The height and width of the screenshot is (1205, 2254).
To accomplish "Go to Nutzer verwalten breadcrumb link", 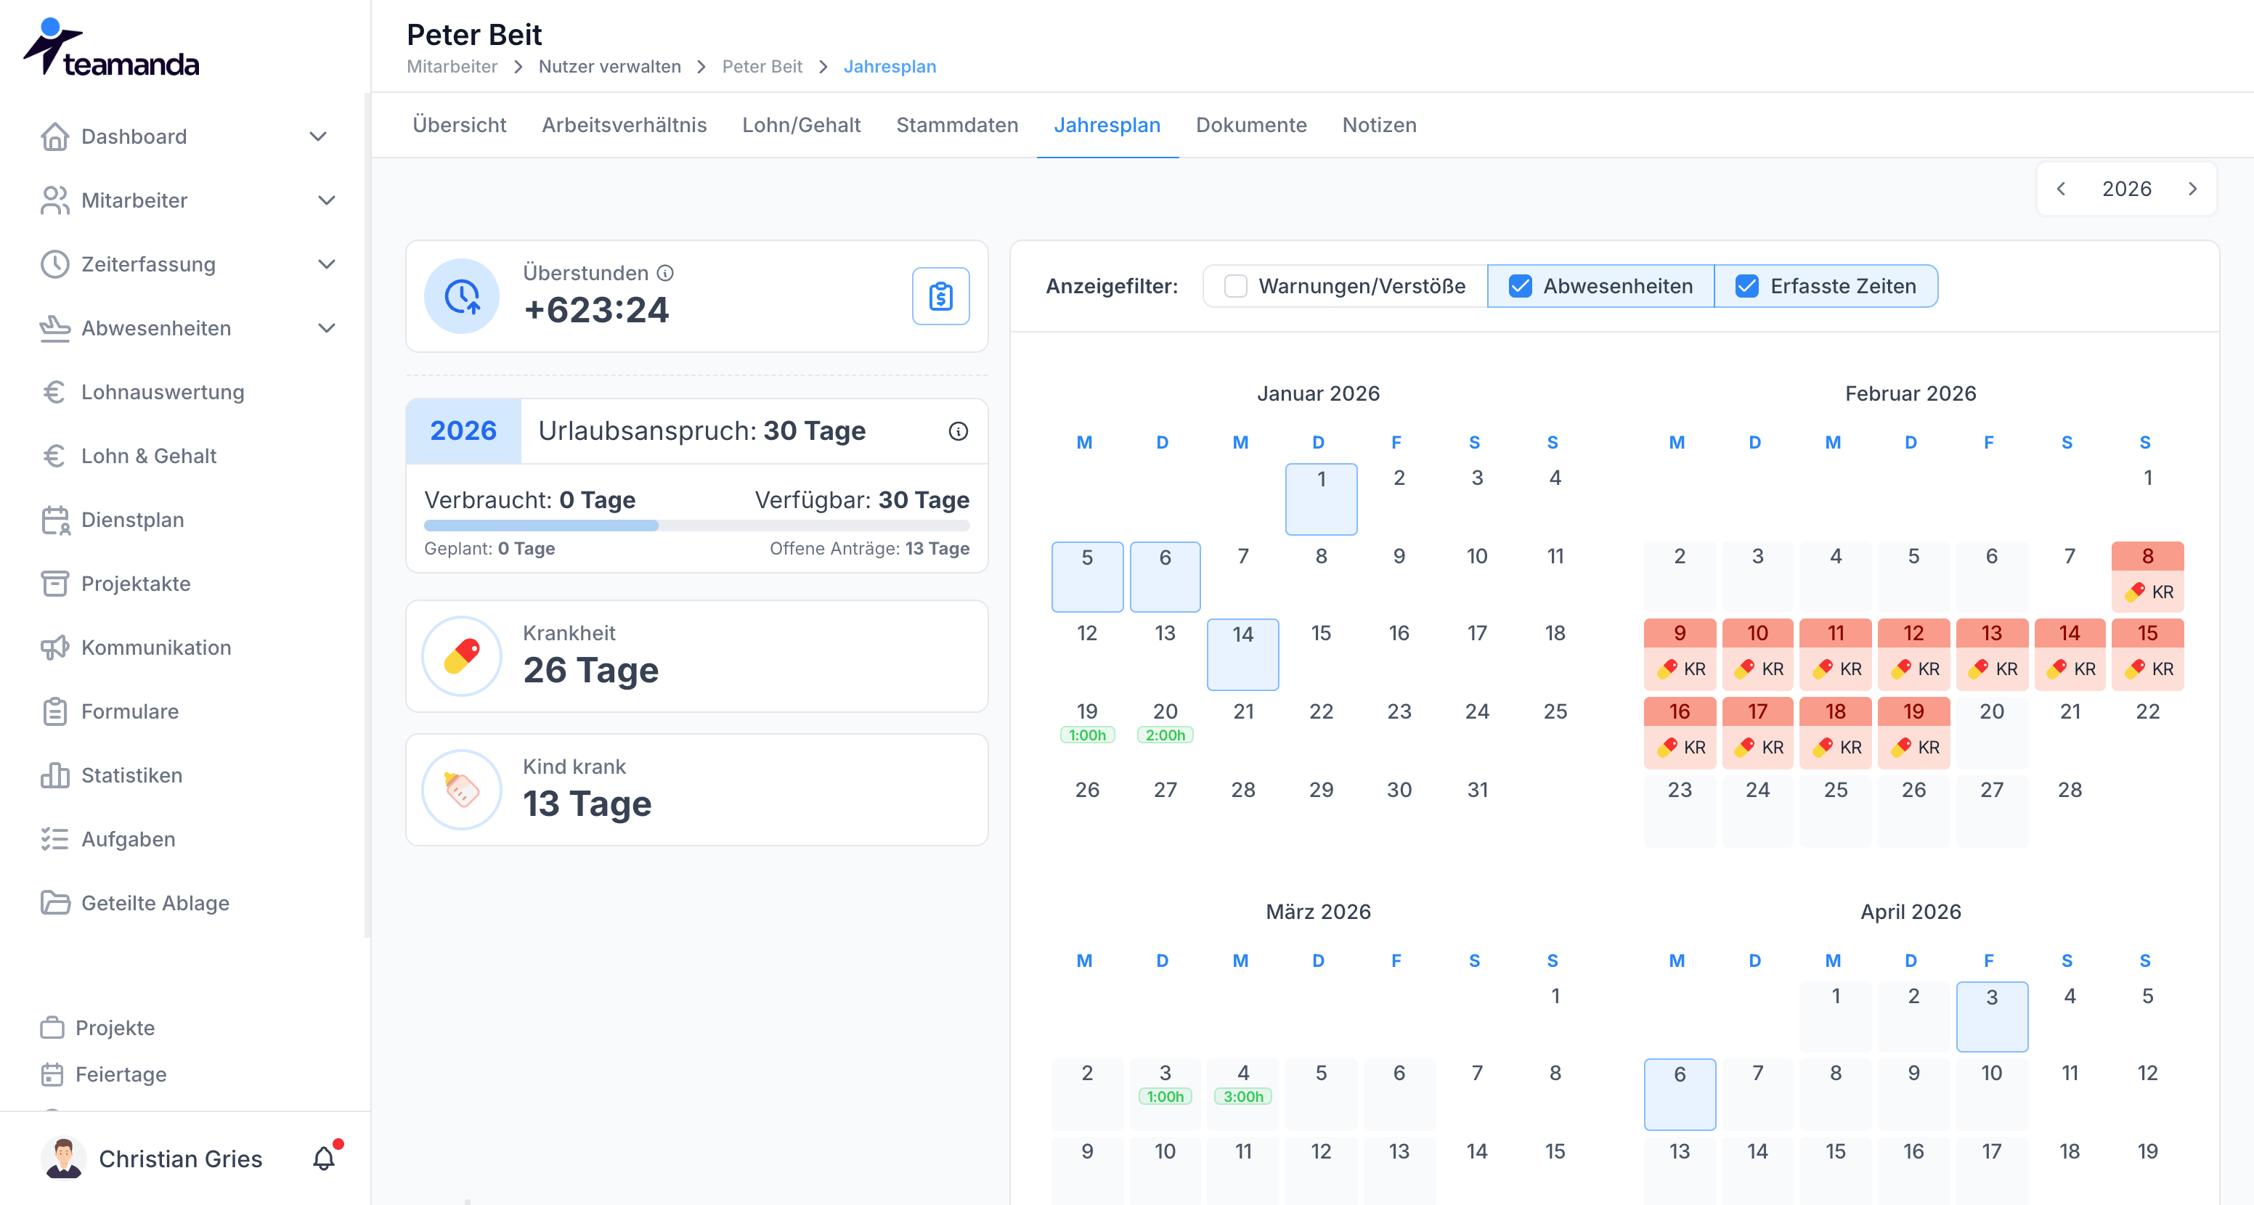I will (x=610, y=67).
